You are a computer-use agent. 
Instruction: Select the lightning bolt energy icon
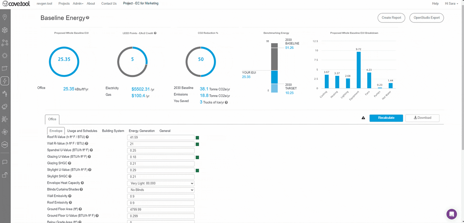(x=5, y=81)
